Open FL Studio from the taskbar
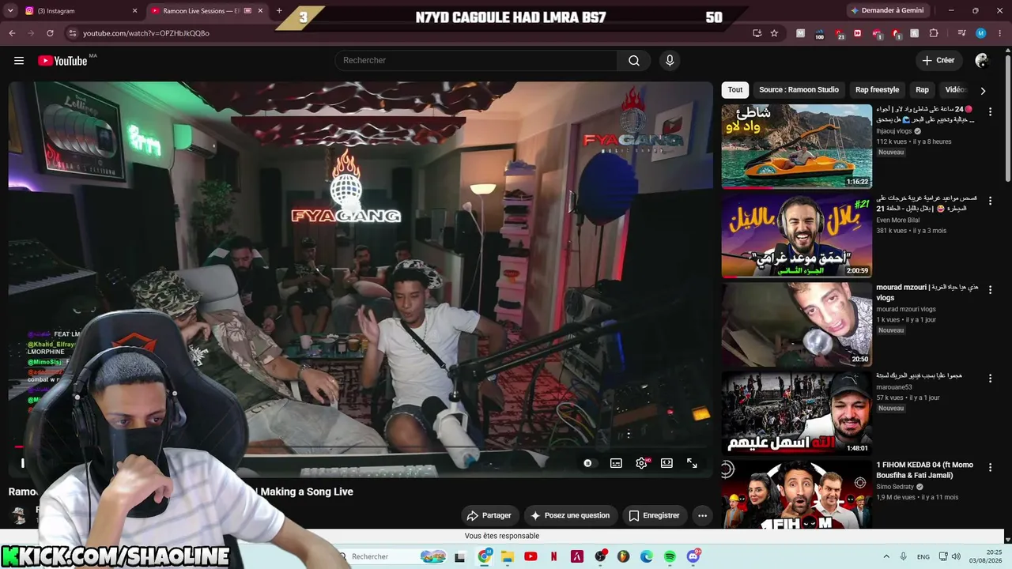 click(x=623, y=557)
